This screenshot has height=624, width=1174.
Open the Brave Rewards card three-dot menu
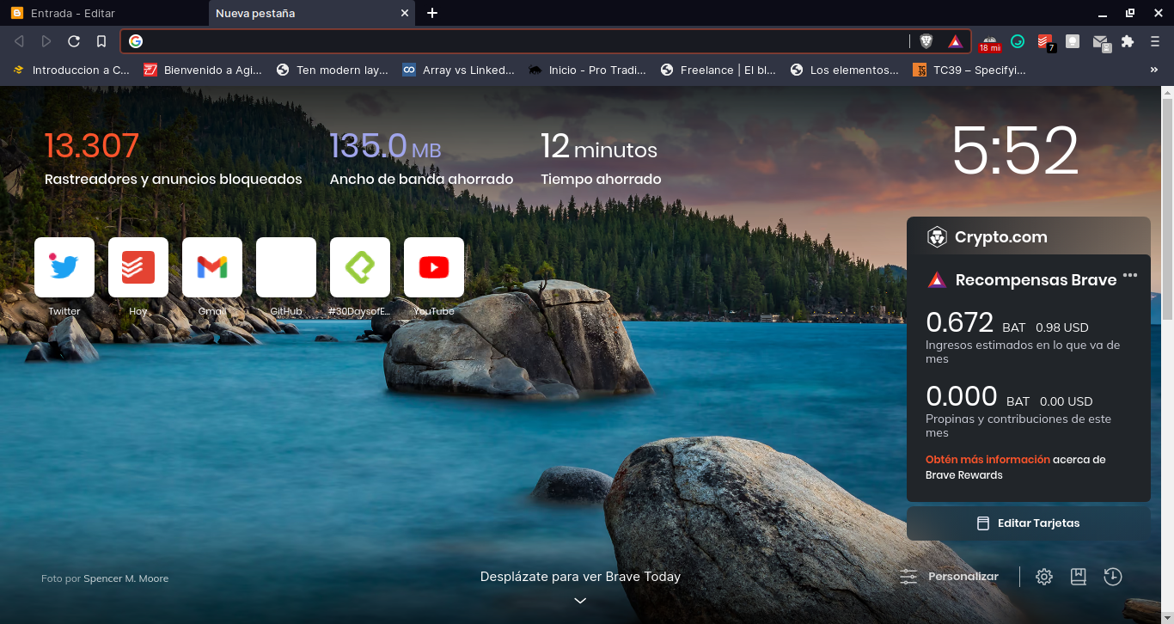[1130, 276]
